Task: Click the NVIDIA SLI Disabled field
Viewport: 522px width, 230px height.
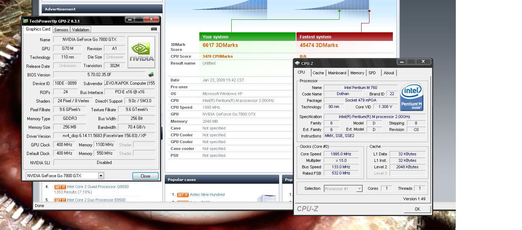Action: (104, 163)
